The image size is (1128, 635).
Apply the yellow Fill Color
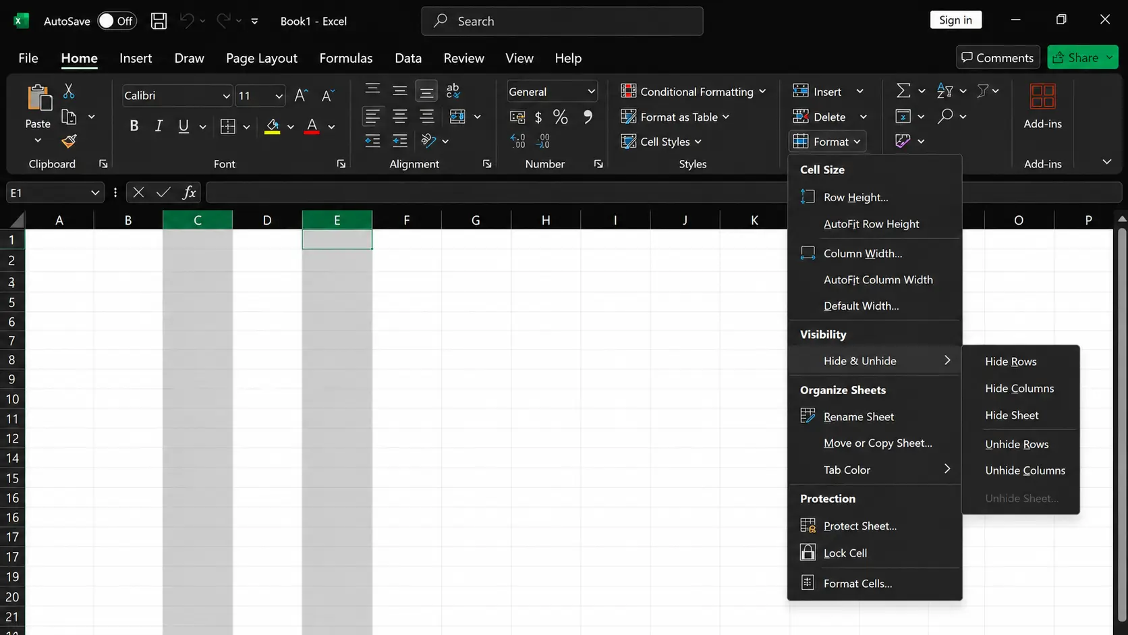pyautogui.click(x=272, y=126)
